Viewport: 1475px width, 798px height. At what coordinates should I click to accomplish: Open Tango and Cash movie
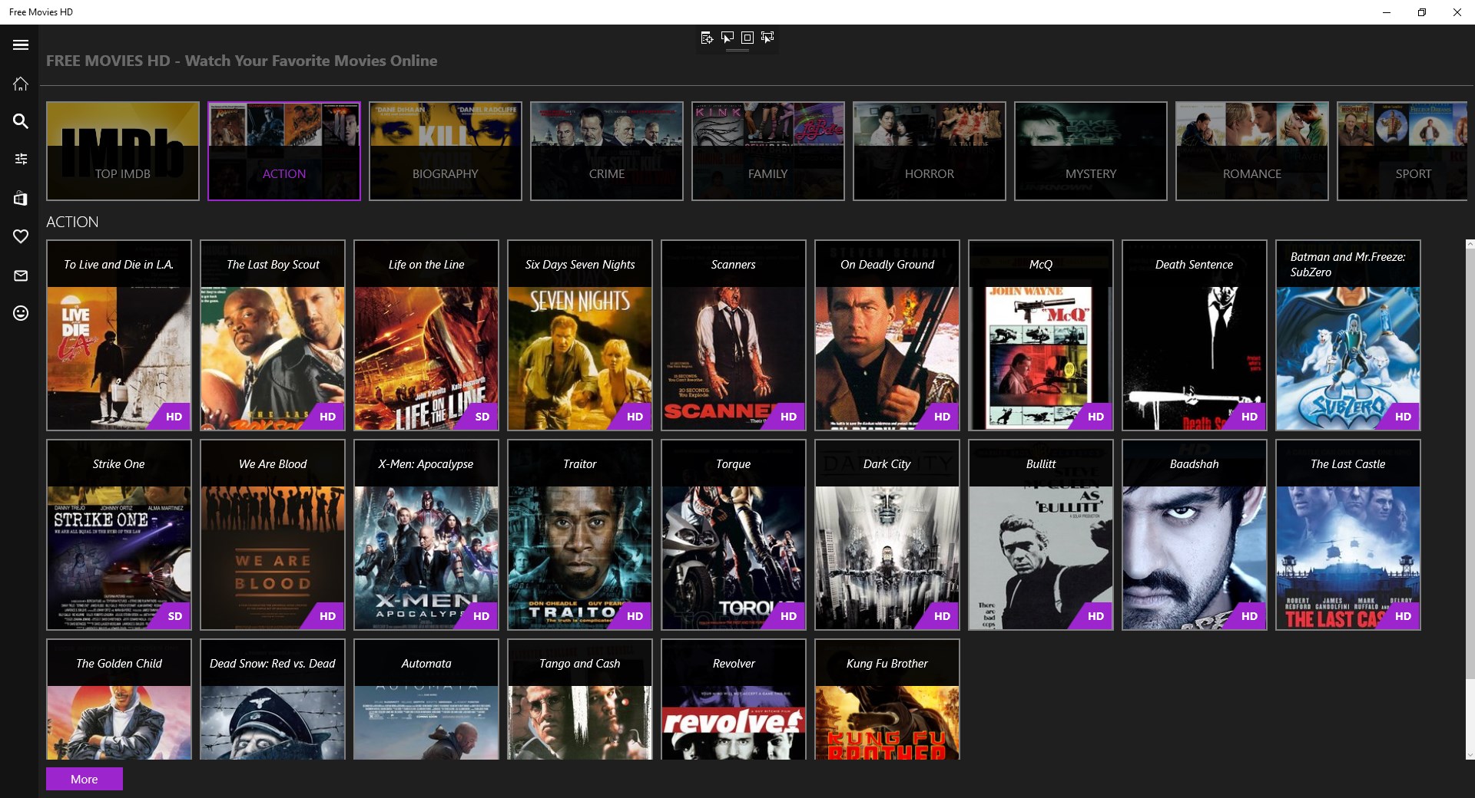(x=580, y=700)
